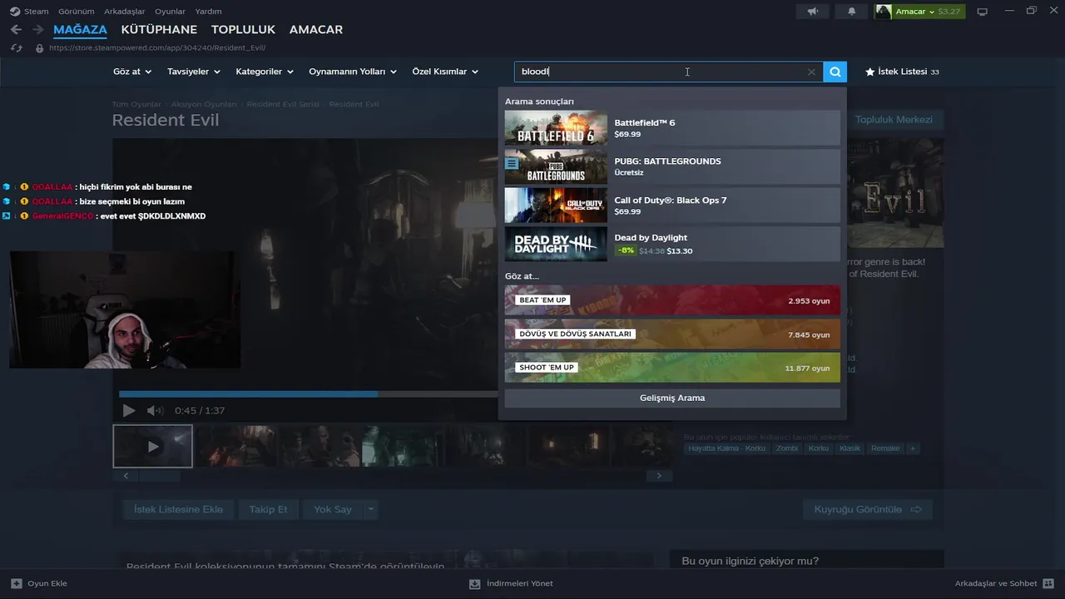The height and width of the screenshot is (599, 1065).
Task: Click the wishlist star icon
Action: tap(870, 72)
